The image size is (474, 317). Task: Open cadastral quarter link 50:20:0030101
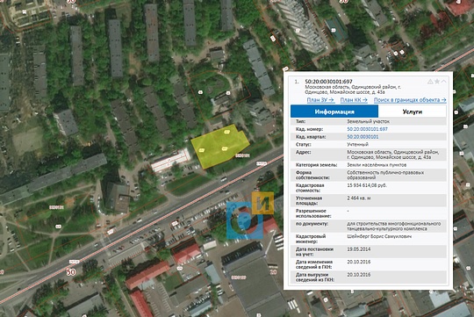[363, 137]
